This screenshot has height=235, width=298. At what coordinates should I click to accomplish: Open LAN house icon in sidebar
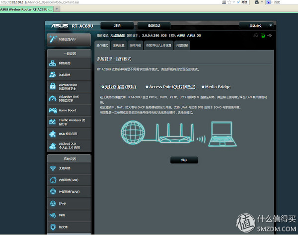53,180
